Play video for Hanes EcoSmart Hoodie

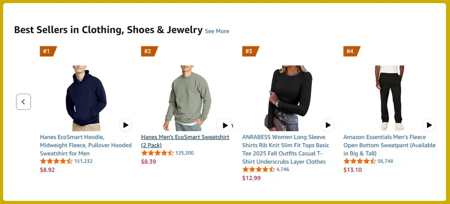(125, 125)
